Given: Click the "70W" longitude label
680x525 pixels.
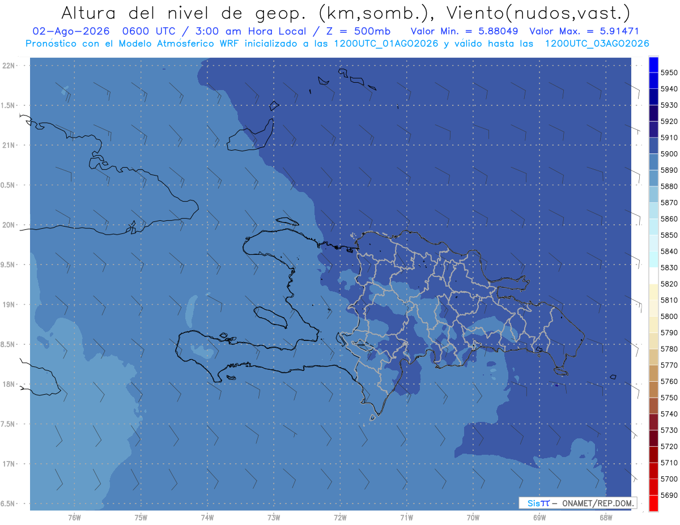Looking at the screenshot, I should pos(473,518).
